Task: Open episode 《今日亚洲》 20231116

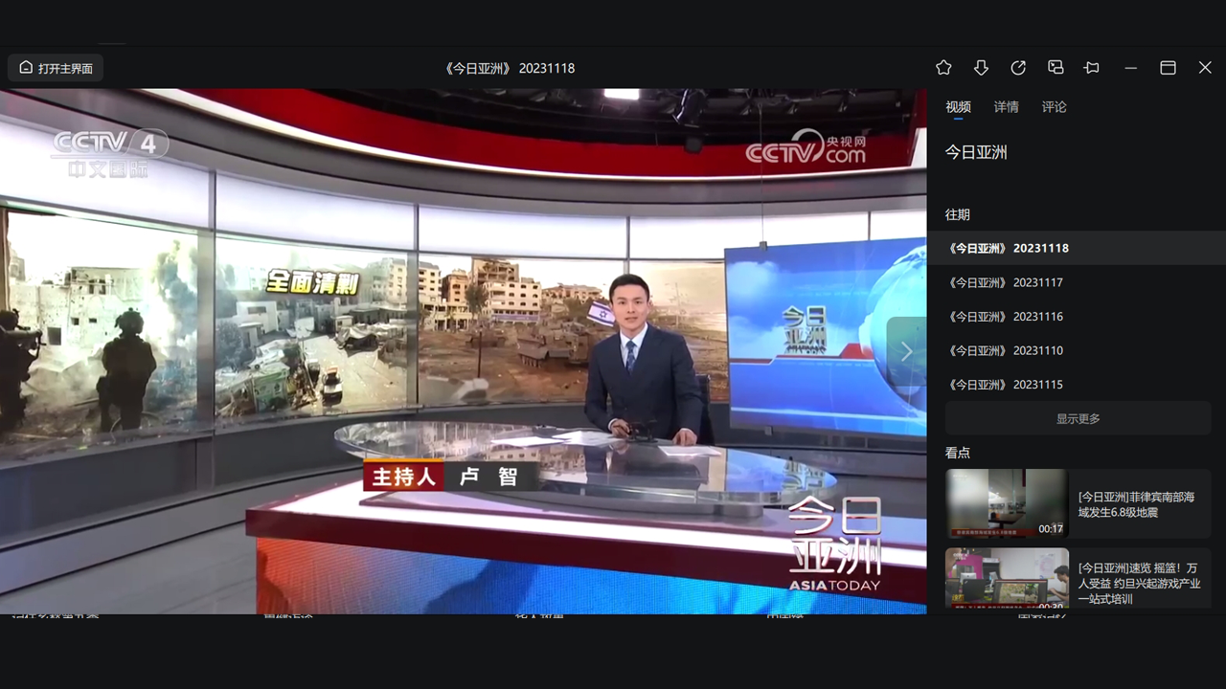Action: point(1005,317)
